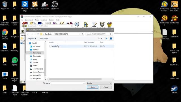181x102 pixels.
Task: Select the Steam desktop icon
Action: (x=174, y=89)
